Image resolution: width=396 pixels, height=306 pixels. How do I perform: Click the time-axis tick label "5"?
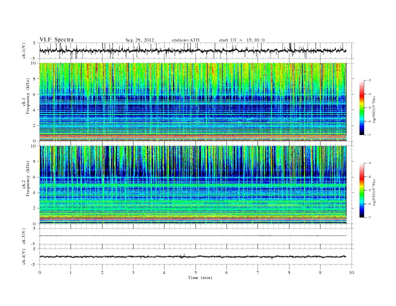(x=195, y=272)
